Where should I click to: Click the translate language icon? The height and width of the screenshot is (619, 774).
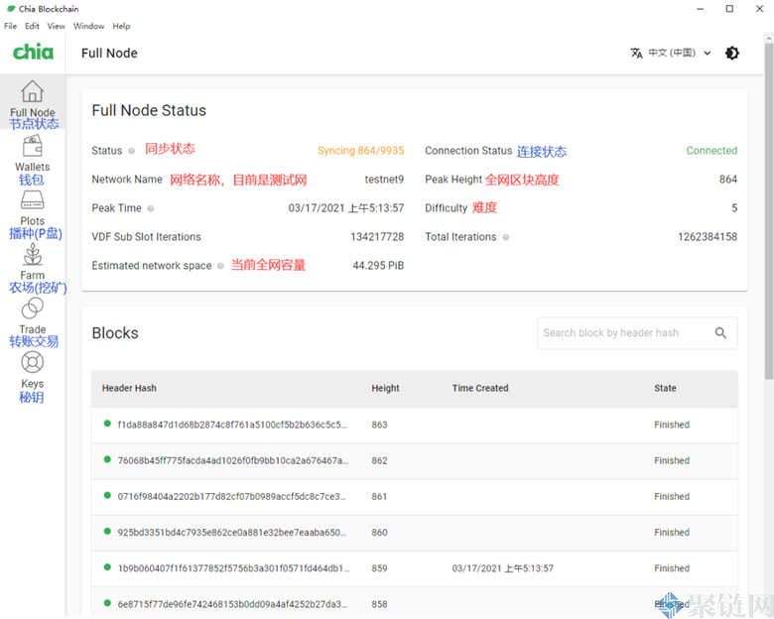click(636, 53)
